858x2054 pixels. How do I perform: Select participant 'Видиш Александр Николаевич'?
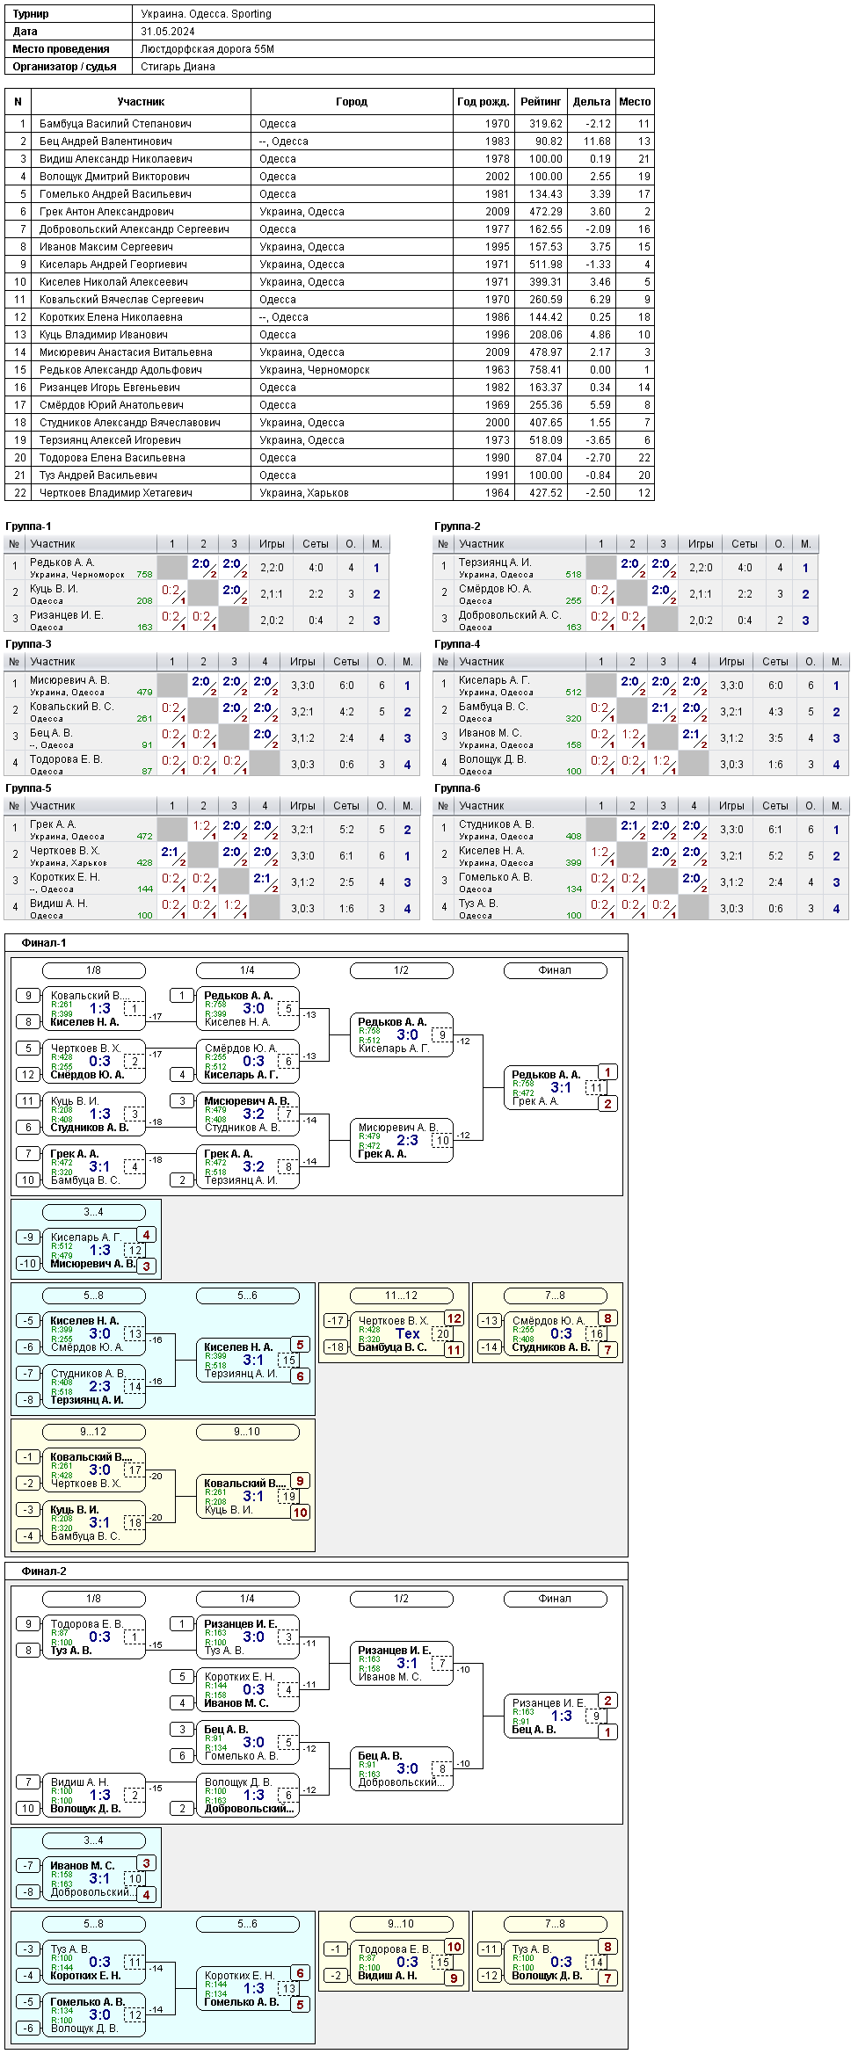[115, 159]
